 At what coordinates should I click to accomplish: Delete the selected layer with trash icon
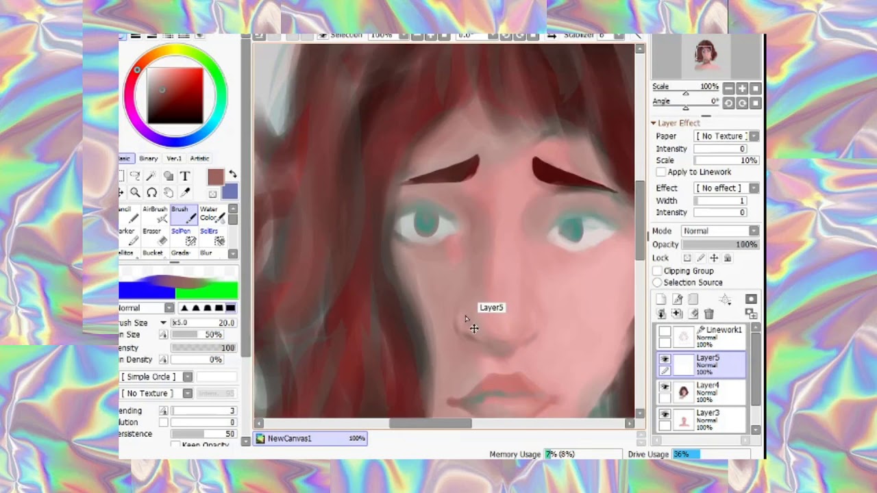tap(709, 314)
